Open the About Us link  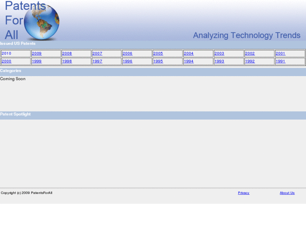(x=287, y=193)
